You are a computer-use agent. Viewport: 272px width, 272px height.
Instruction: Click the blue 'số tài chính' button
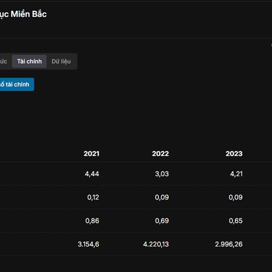(15, 84)
